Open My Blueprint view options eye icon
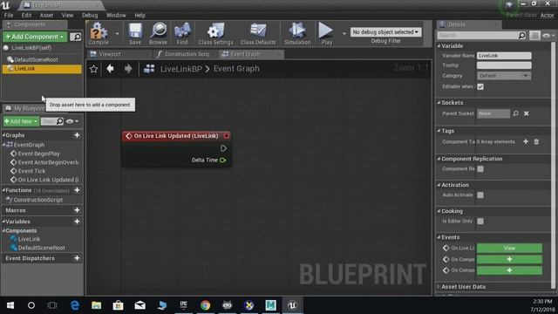Viewport: 558px width, 314px height. point(71,121)
